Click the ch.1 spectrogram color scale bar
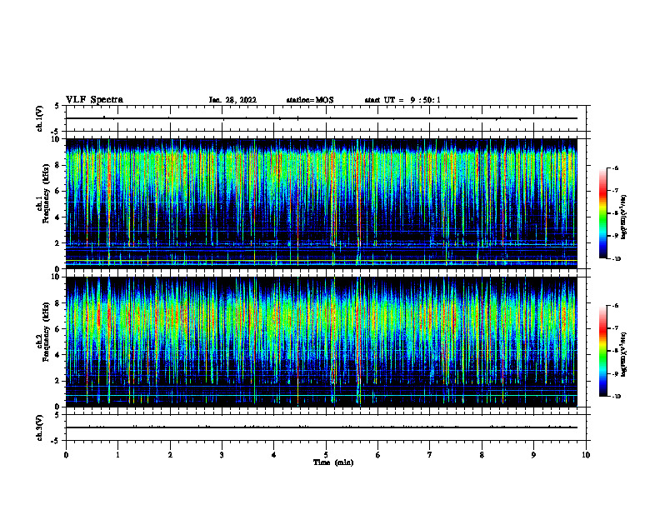 pos(602,213)
